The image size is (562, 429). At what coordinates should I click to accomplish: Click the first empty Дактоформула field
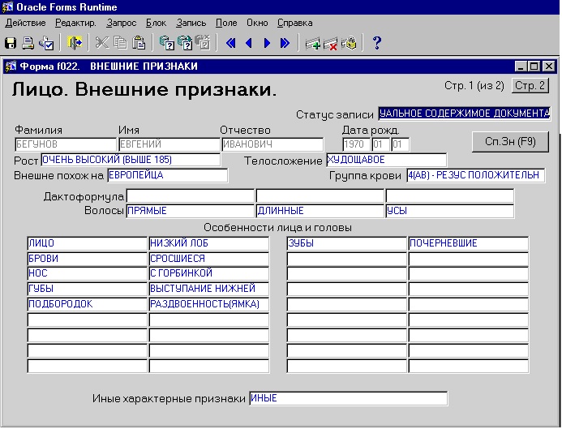(190, 196)
